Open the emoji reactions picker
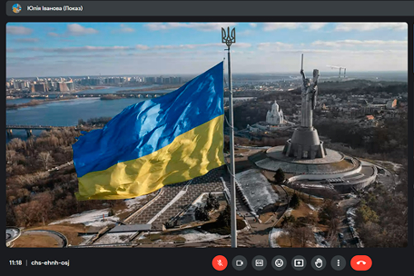Screen dimensions: 414x276 pos(279,263)
